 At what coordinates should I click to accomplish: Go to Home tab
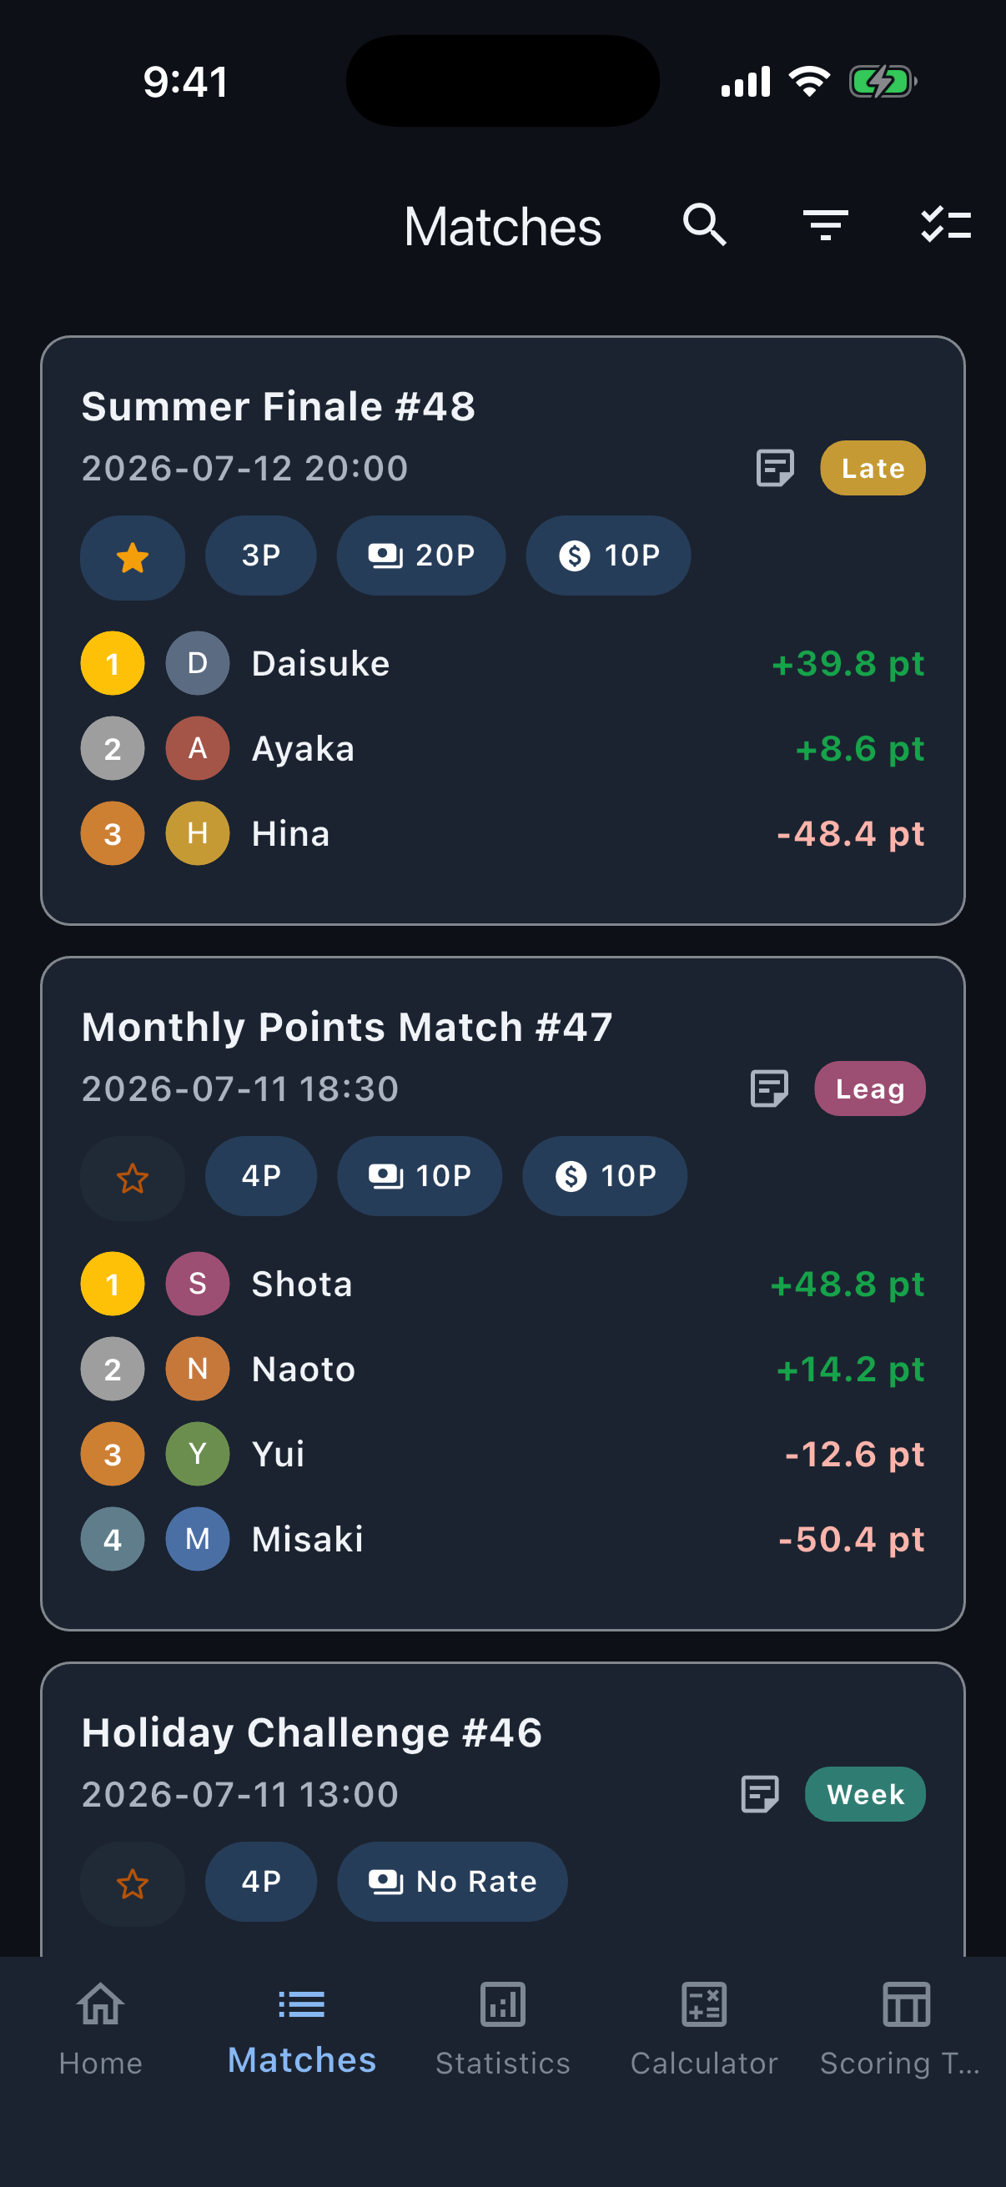tap(100, 2030)
